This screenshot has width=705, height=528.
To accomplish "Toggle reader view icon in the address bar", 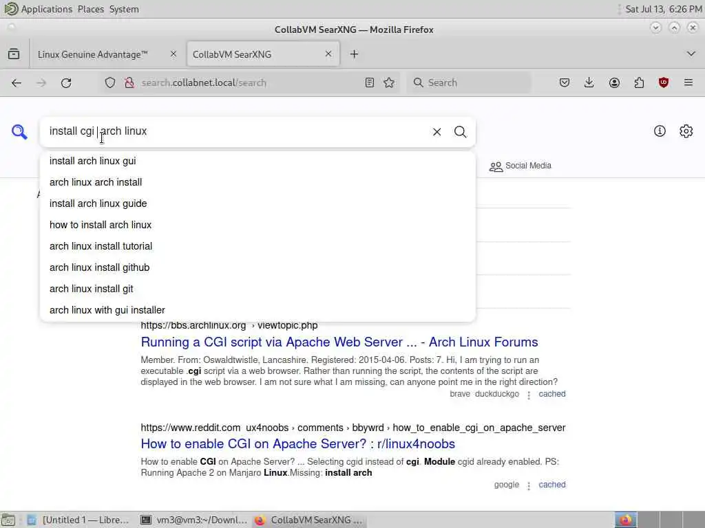I will (x=370, y=82).
